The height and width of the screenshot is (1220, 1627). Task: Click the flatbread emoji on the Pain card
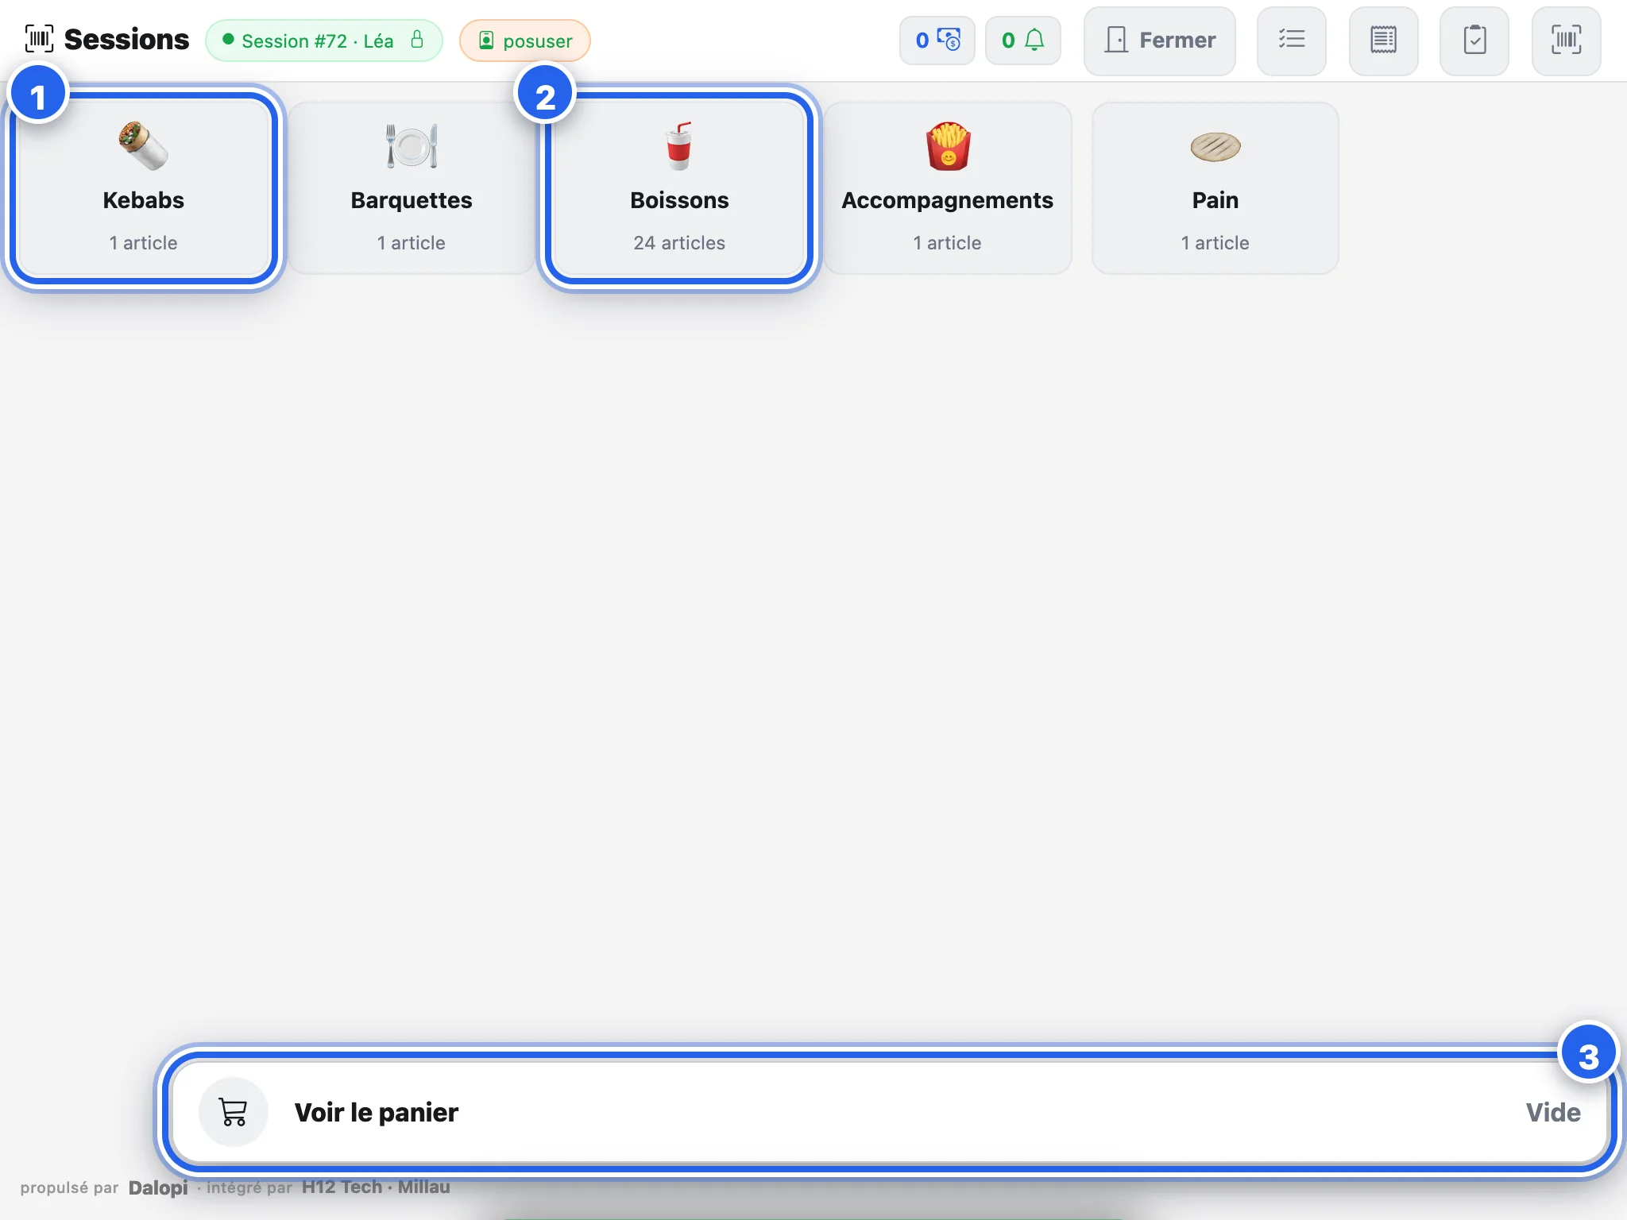pos(1215,147)
